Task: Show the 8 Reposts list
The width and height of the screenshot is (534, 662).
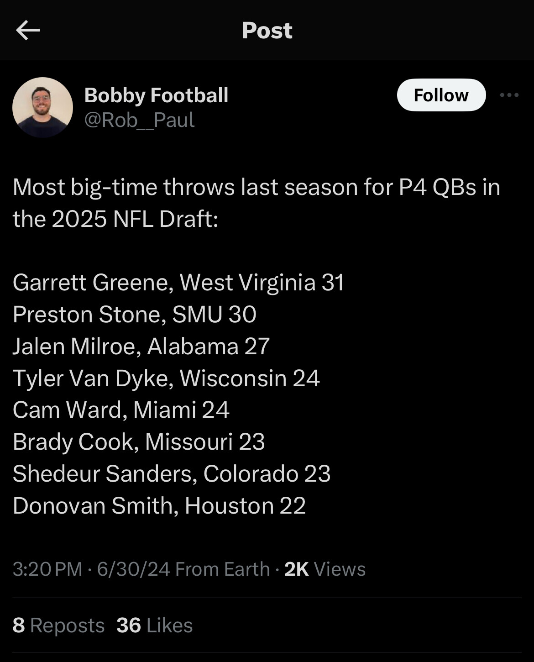Action: tap(58, 625)
